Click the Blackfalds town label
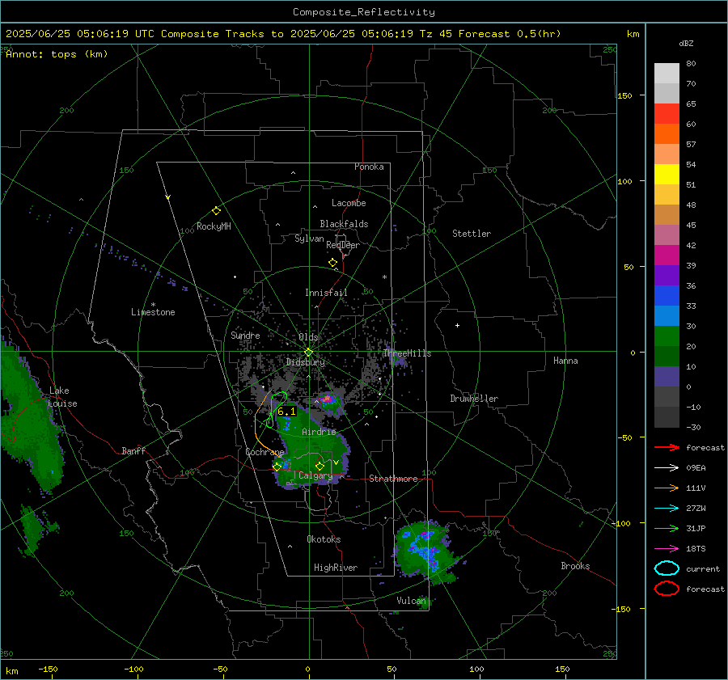Screen dimensions: 728x680 [x=344, y=224]
